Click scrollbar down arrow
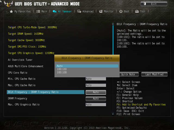This screenshot has height=130, width=174. pyautogui.click(x=113, y=114)
